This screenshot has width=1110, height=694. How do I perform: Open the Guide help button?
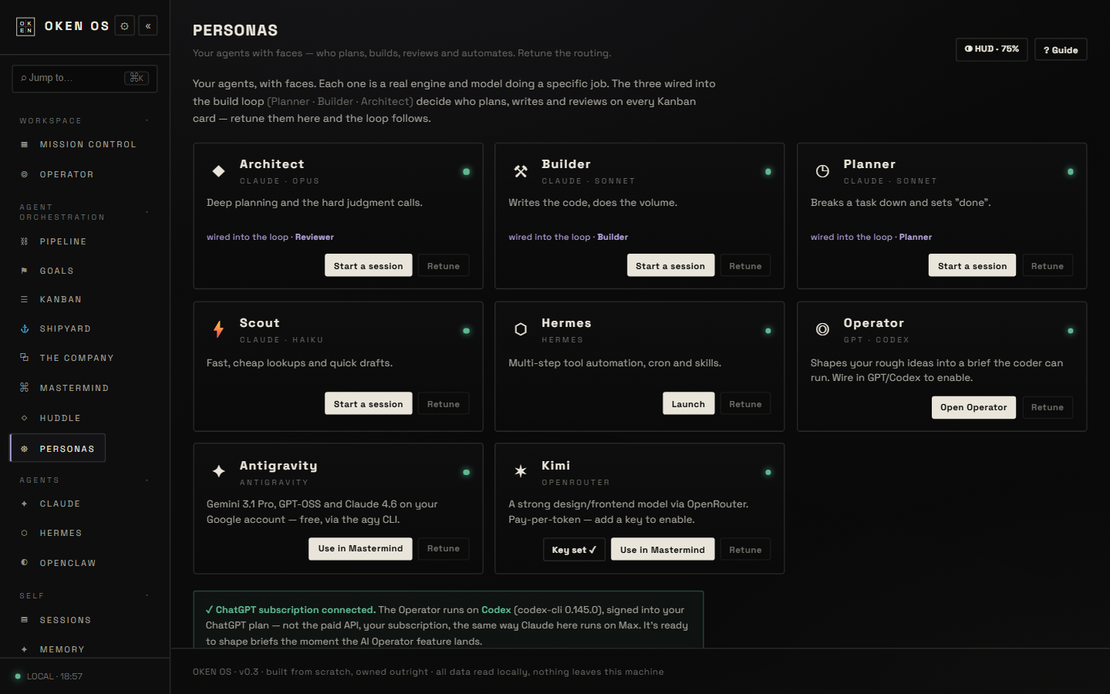coord(1061,49)
